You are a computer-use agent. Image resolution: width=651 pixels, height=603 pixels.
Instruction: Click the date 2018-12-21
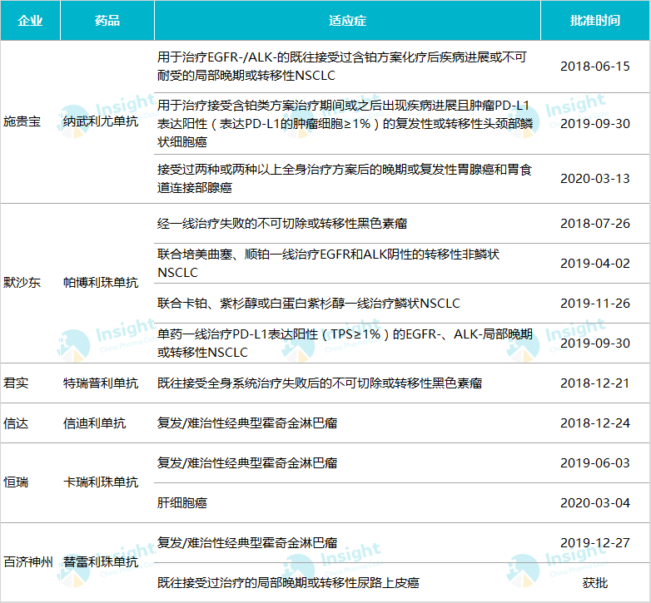click(595, 383)
